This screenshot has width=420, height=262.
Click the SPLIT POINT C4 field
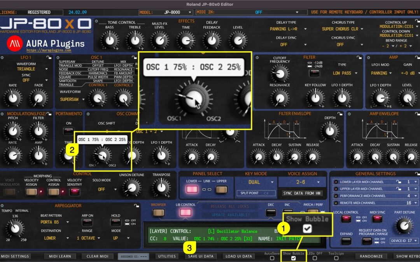pos(256,194)
